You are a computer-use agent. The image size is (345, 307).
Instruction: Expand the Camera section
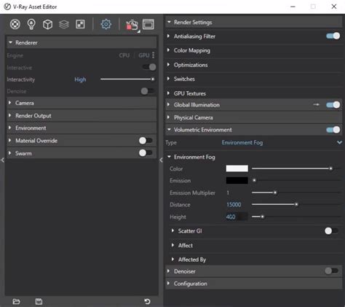click(x=82, y=103)
